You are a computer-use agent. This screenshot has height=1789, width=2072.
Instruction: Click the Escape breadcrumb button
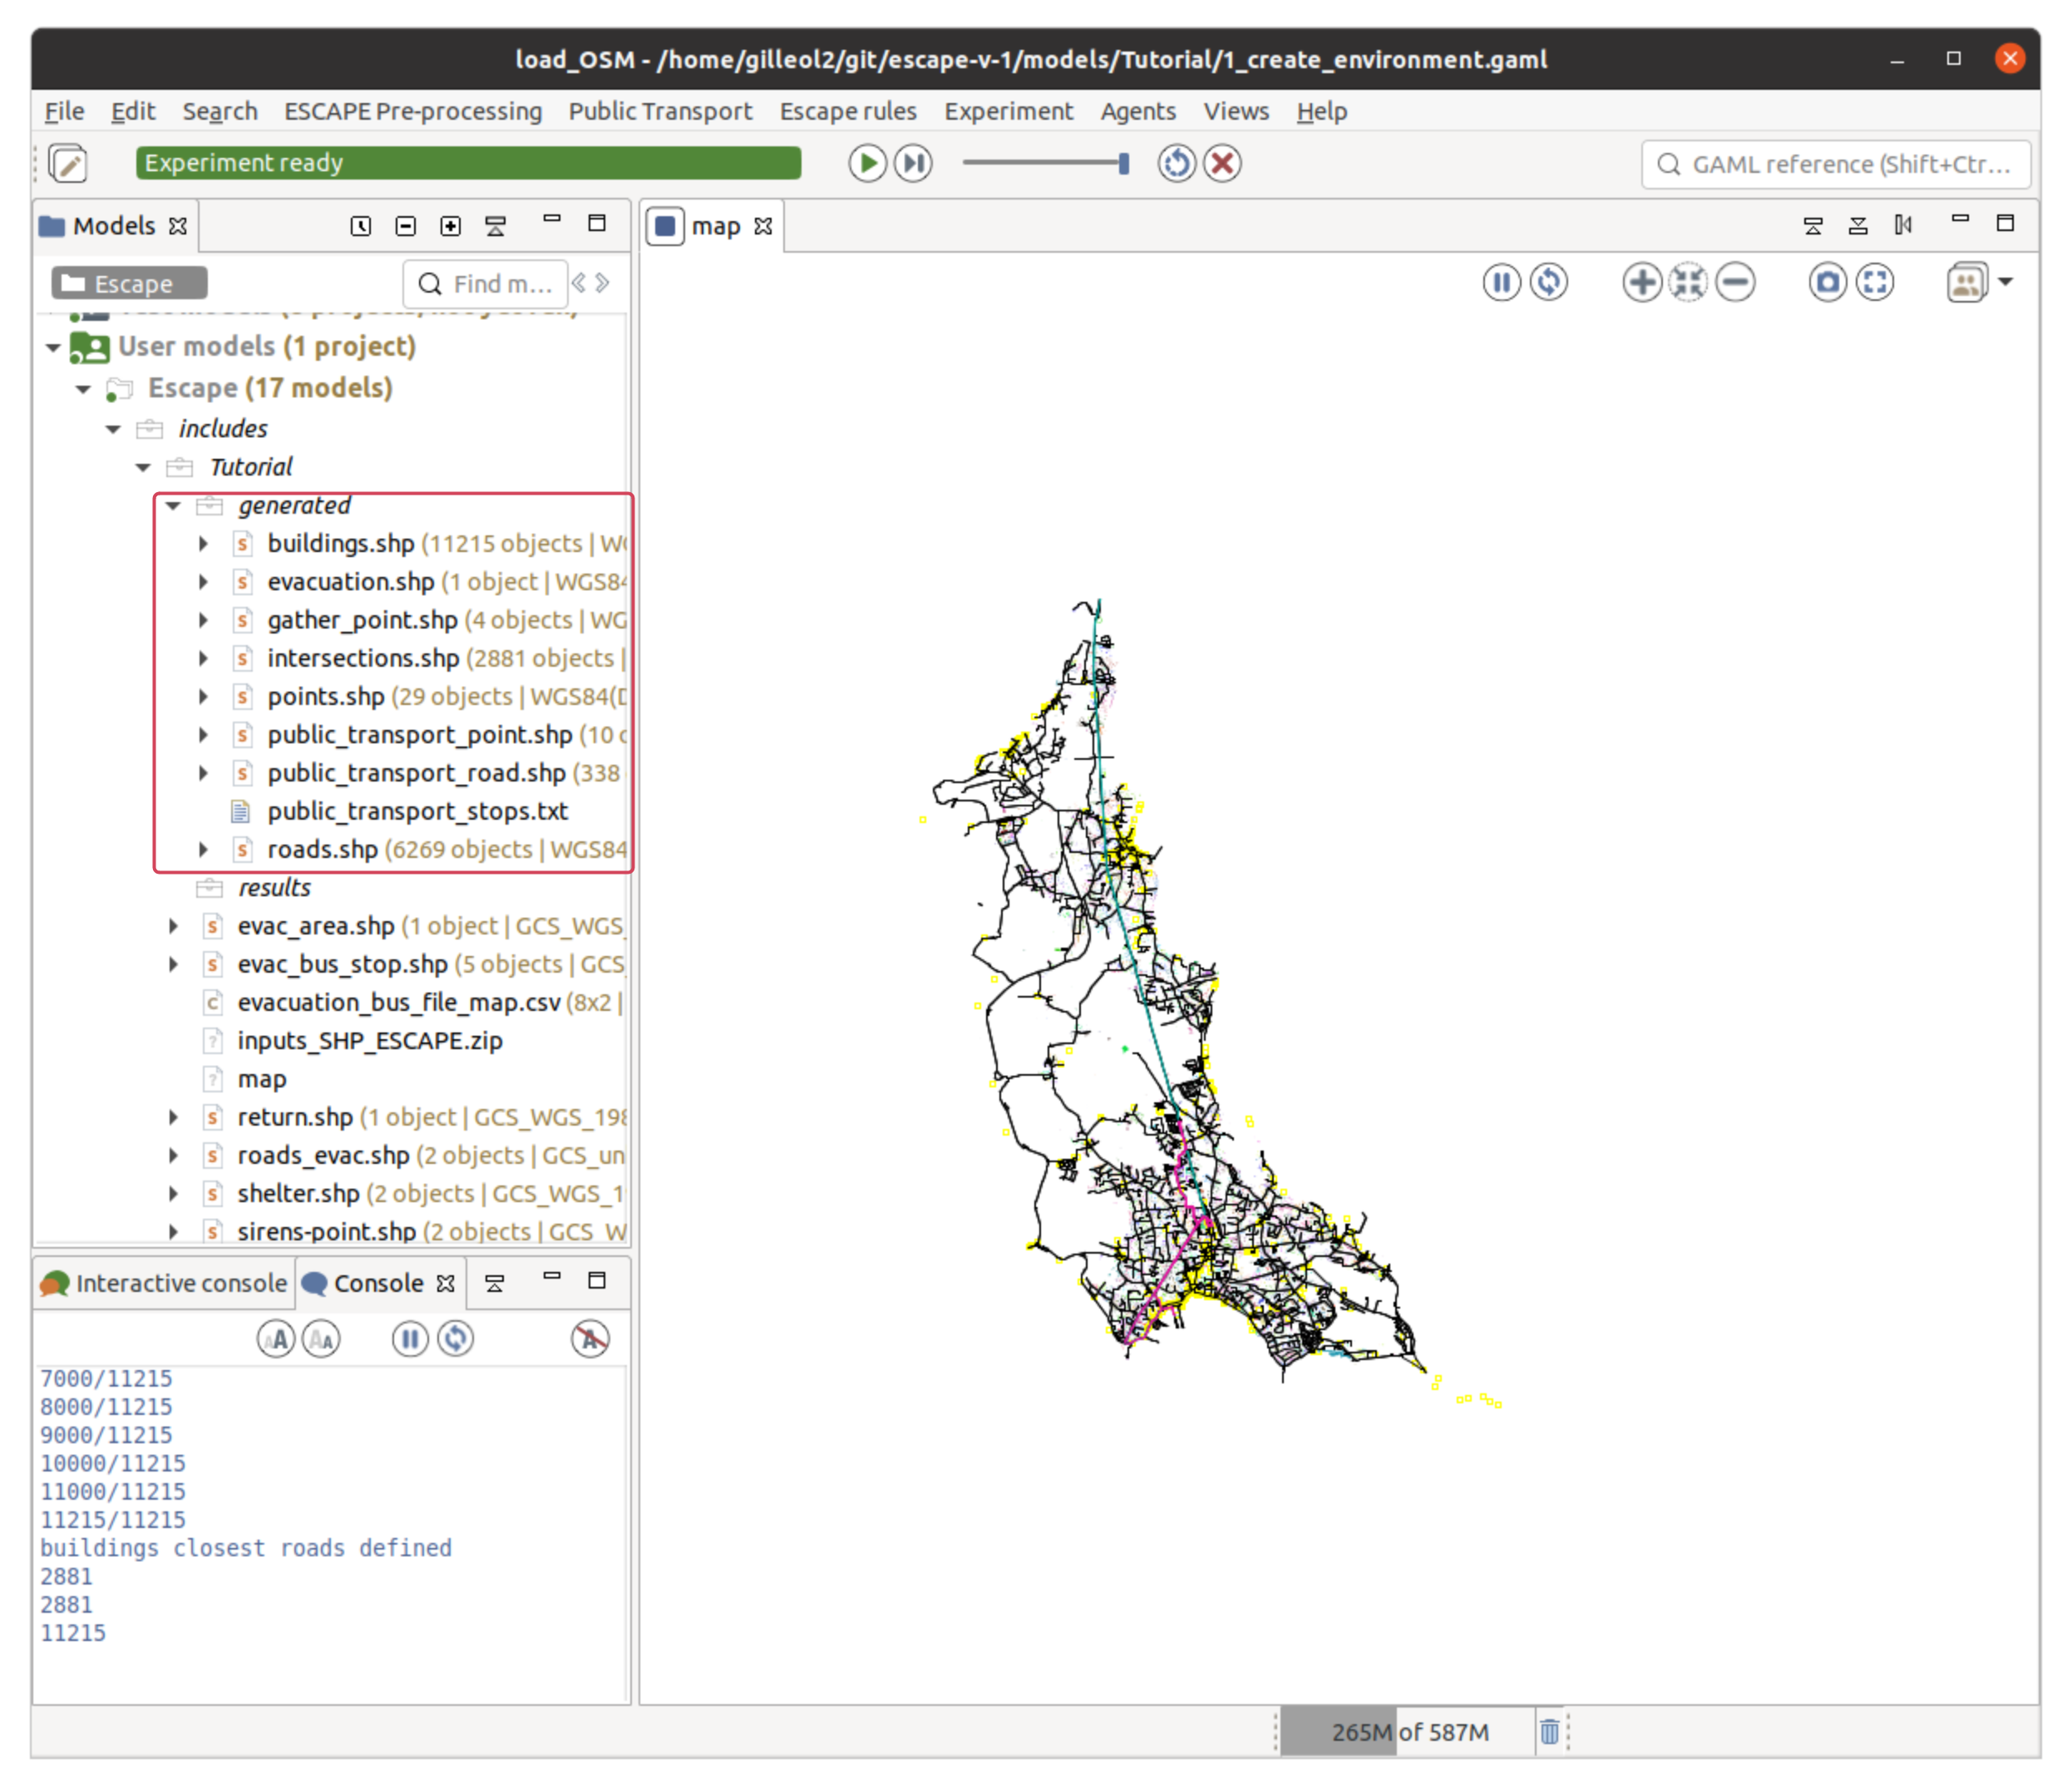(130, 284)
